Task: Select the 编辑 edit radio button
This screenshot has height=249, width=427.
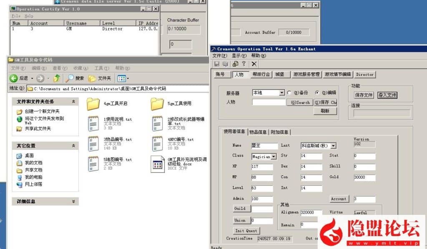Action: click(317, 93)
